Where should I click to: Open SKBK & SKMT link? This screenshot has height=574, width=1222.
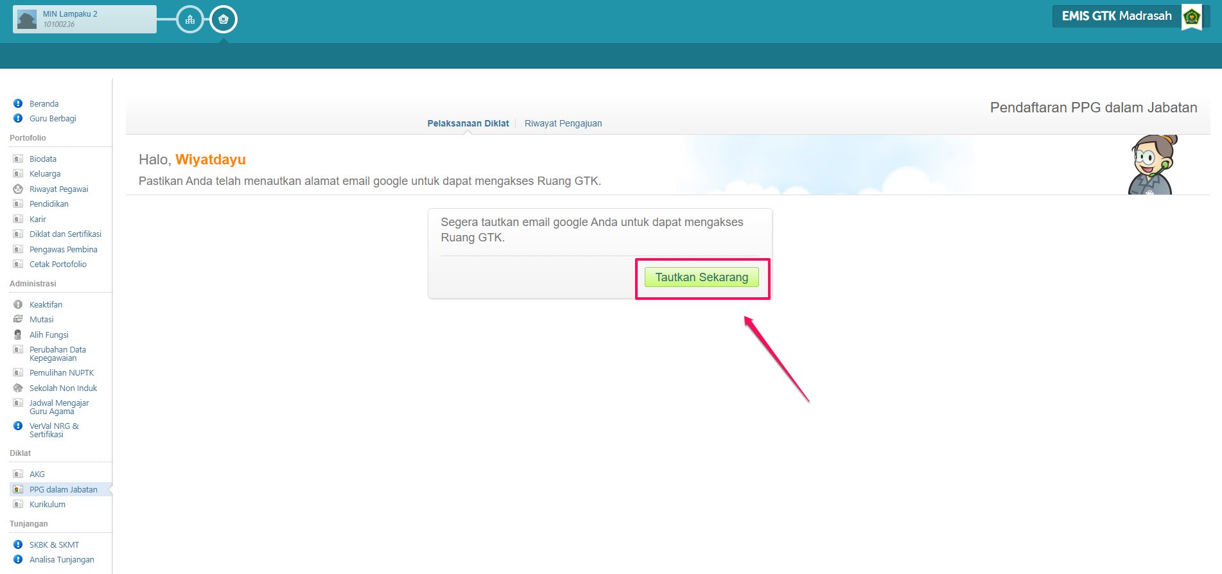(x=55, y=544)
